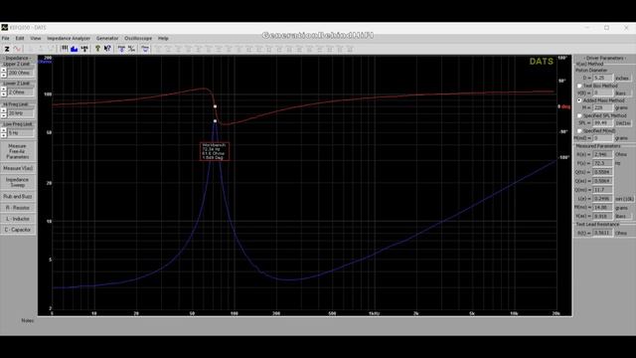The height and width of the screenshot is (358, 636).
Task: Click the red waveform toolbar icon
Action: tap(17, 49)
